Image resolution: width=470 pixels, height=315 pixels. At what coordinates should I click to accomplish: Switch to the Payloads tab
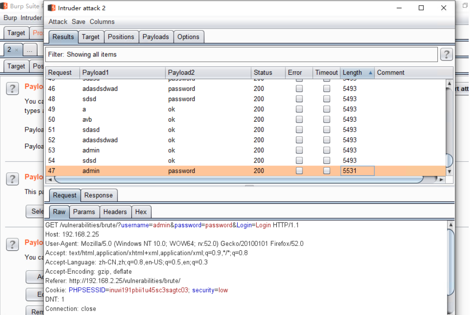155,37
